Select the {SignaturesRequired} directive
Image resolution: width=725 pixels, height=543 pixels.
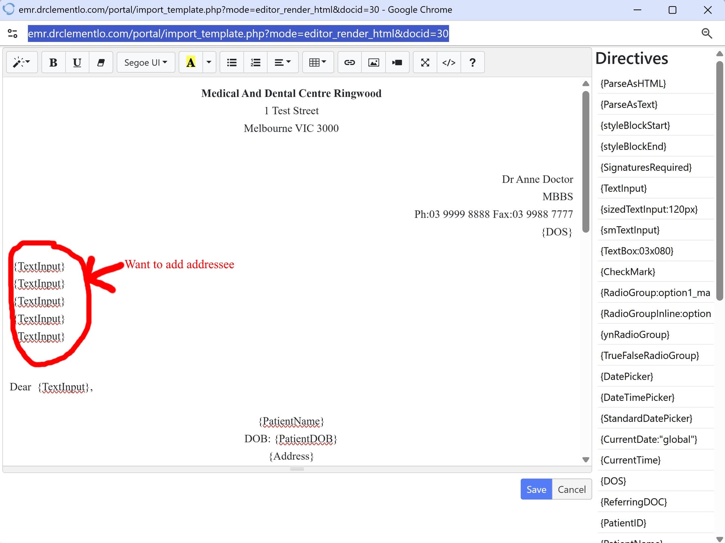pos(656,167)
